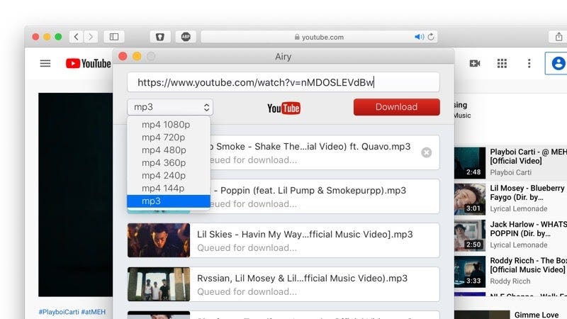Choose mp4 480p format option
The height and width of the screenshot is (319, 567).
point(169,150)
